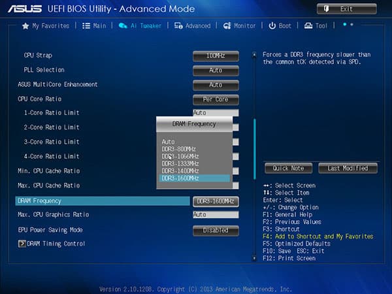Screen dimensions: 392x294
Task: Pick DDR3-1333MHz option
Action: [180, 164]
